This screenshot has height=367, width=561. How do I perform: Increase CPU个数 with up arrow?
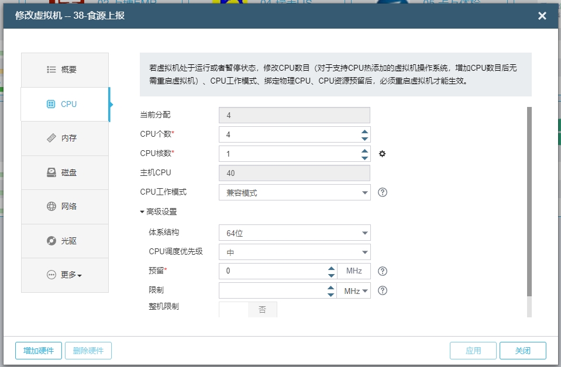pyautogui.click(x=364, y=131)
